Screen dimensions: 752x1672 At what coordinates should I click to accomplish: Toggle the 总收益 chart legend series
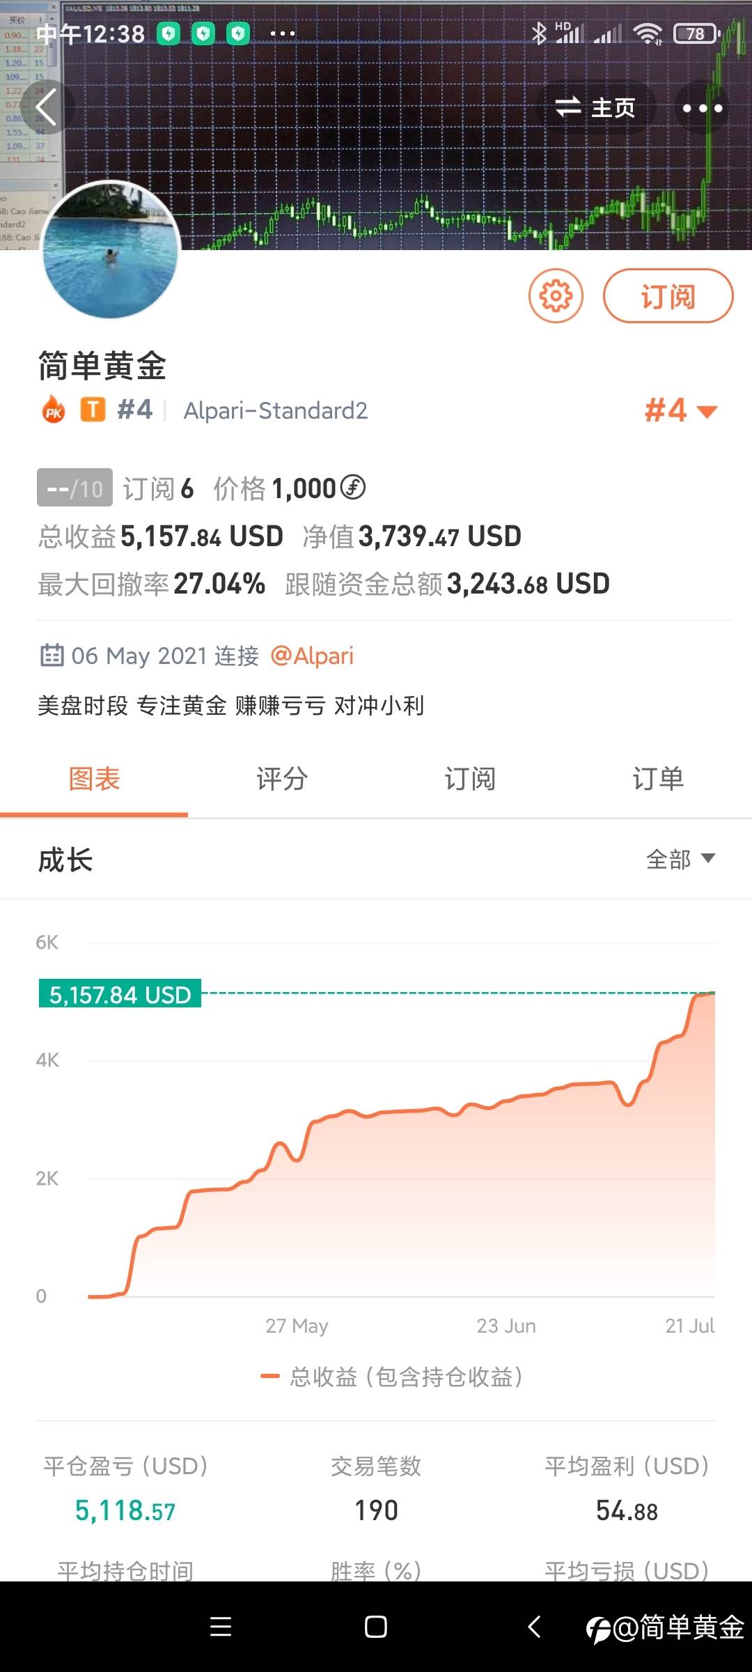tap(391, 1377)
